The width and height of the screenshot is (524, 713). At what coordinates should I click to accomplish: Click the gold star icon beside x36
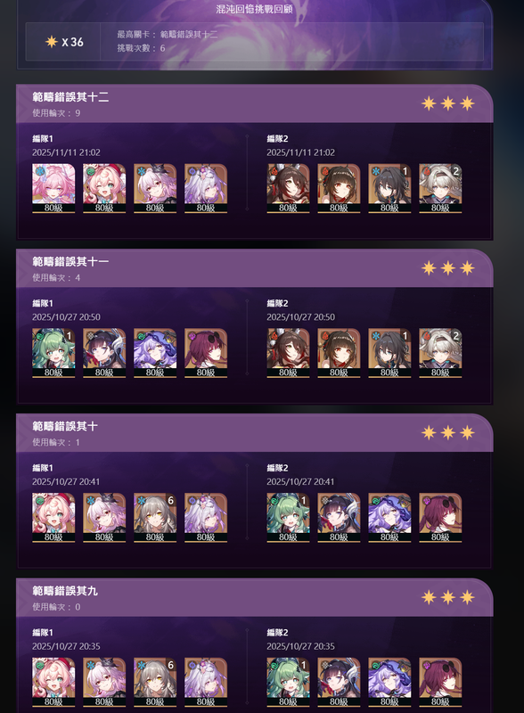(52, 42)
